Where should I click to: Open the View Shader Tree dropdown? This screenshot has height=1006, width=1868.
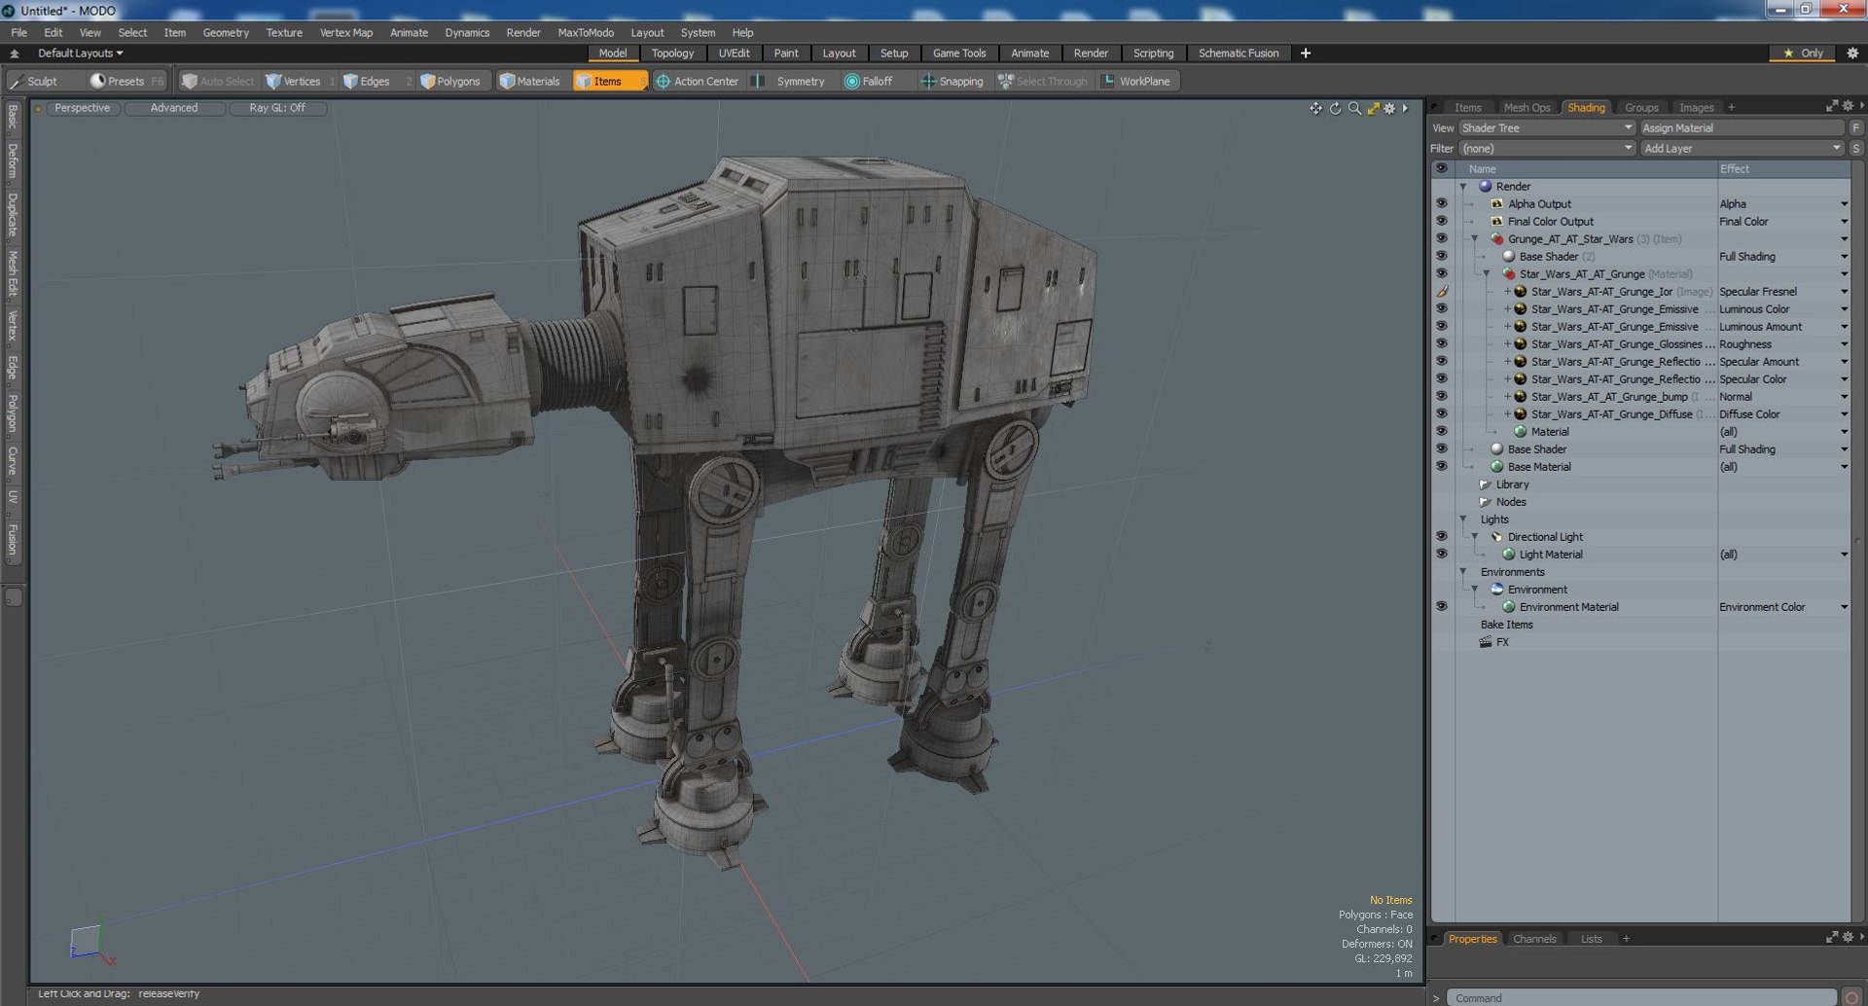click(1547, 128)
